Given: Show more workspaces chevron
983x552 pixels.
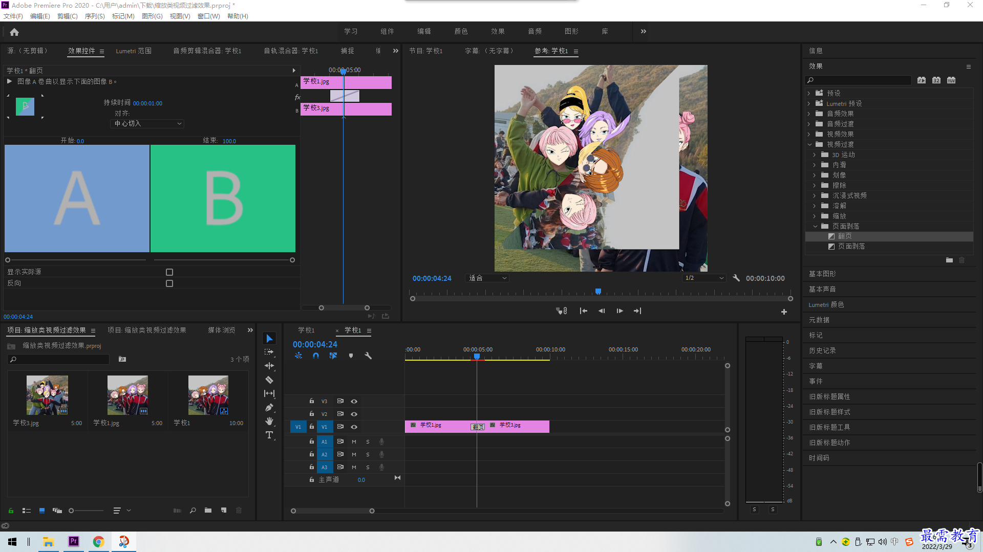Looking at the screenshot, I should pos(644,31).
